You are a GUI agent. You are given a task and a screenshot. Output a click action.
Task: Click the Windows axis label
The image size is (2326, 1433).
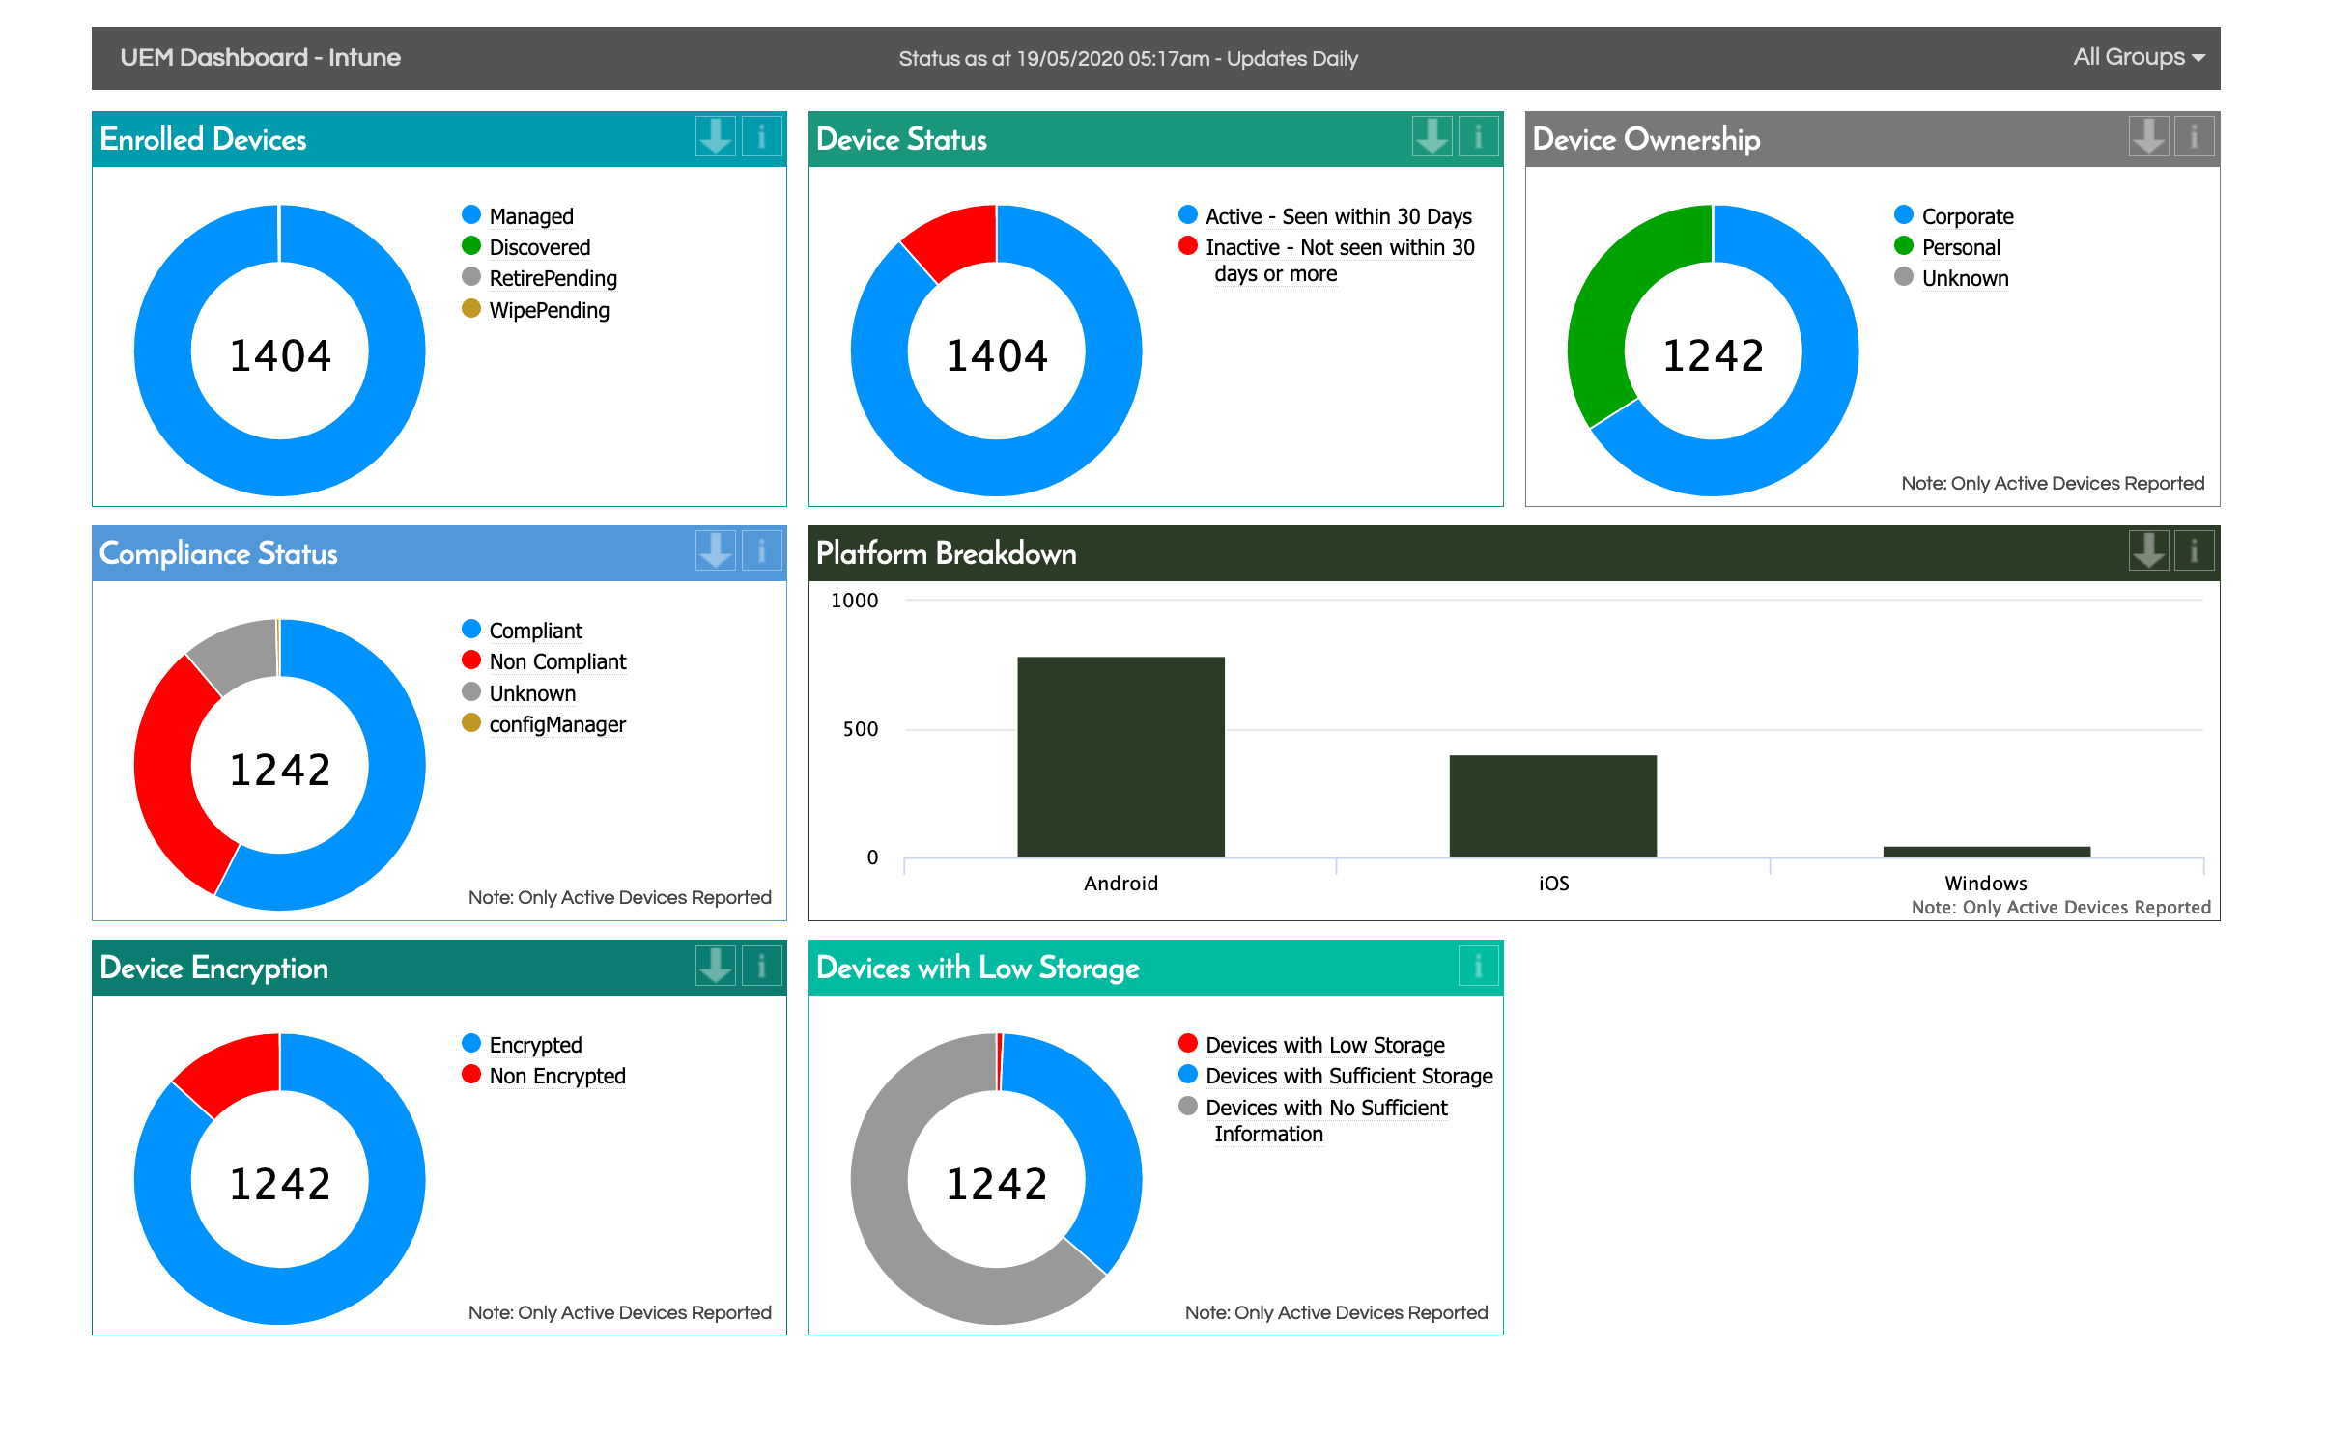pos(1986,883)
